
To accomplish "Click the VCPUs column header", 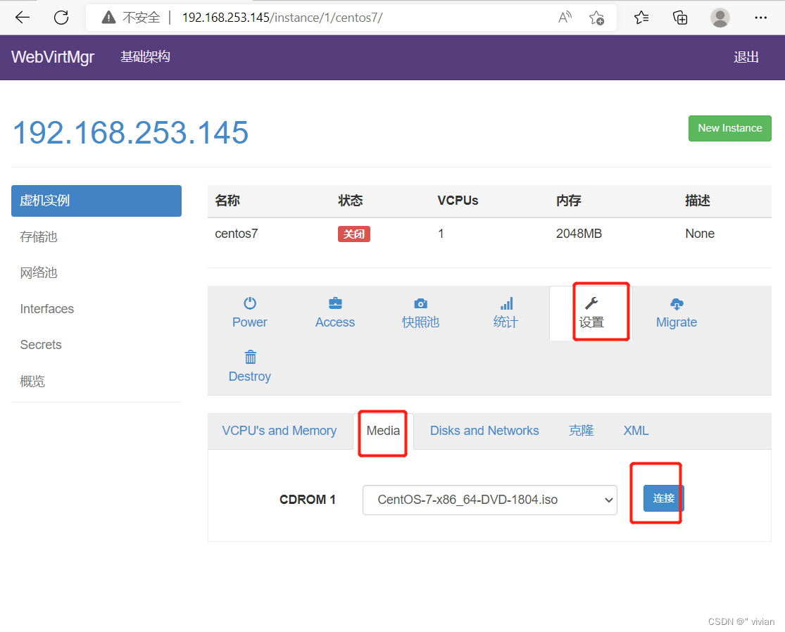I will tap(458, 201).
